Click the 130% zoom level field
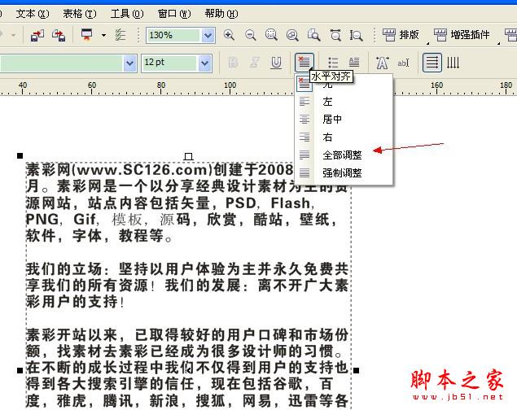517x410 pixels. click(173, 35)
